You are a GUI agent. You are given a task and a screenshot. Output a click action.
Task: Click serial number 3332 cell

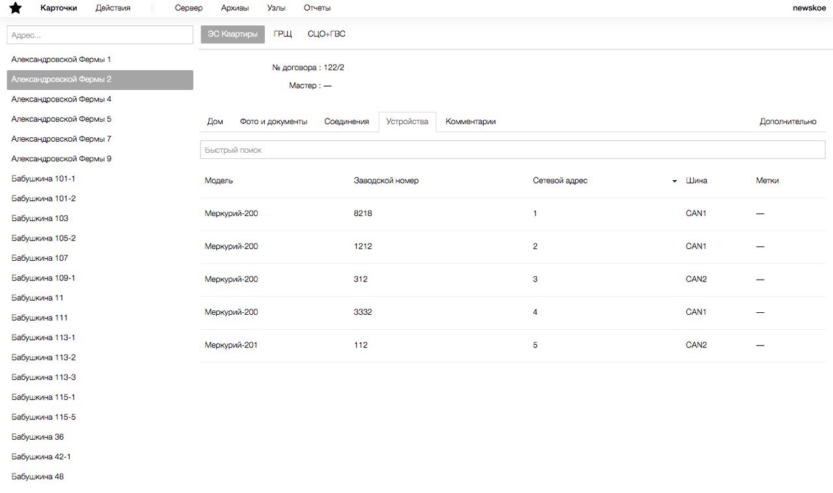click(x=362, y=312)
